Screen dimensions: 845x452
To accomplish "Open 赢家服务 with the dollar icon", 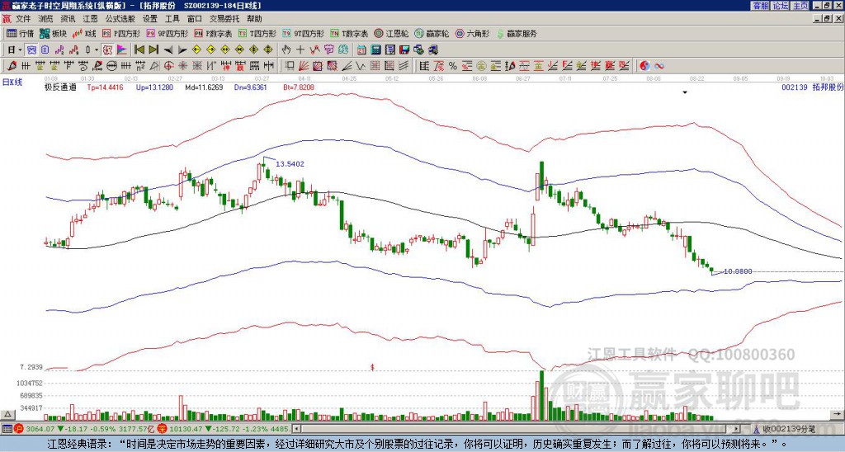I will (516, 34).
